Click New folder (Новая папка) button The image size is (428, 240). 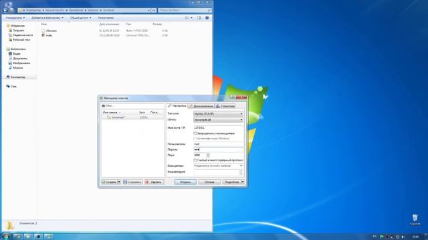(x=106, y=18)
